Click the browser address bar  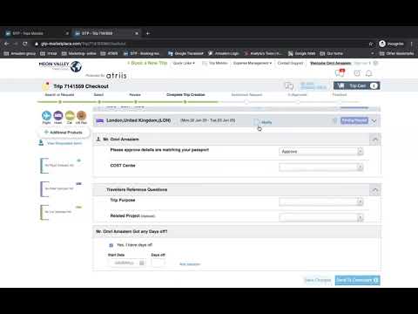(200, 44)
